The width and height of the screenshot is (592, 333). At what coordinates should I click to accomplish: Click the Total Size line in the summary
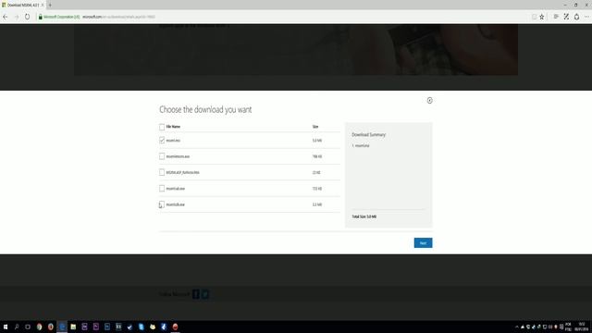pyautogui.click(x=364, y=216)
